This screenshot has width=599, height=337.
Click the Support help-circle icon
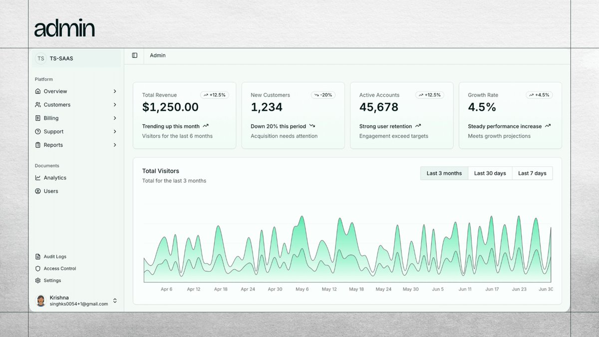pos(38,132)
